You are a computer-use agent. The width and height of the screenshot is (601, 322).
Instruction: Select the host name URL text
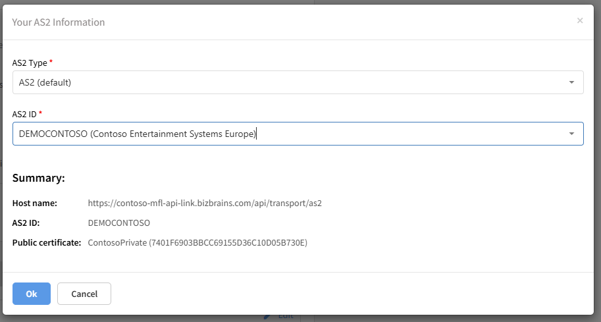click(x=205, y=203)
